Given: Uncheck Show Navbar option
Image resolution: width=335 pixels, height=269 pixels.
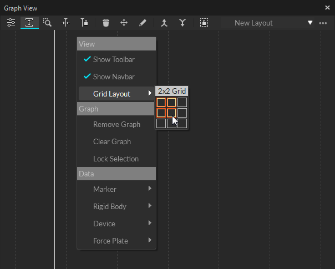Looking at the screenshot, I should [113, 77].
